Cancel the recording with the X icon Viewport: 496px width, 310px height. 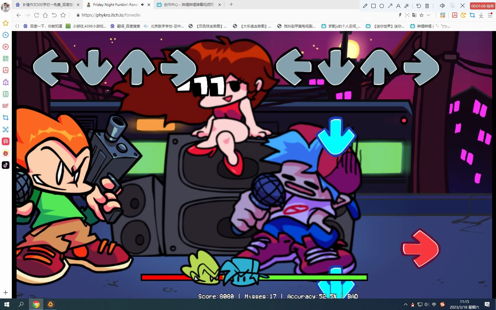(463, 6)
